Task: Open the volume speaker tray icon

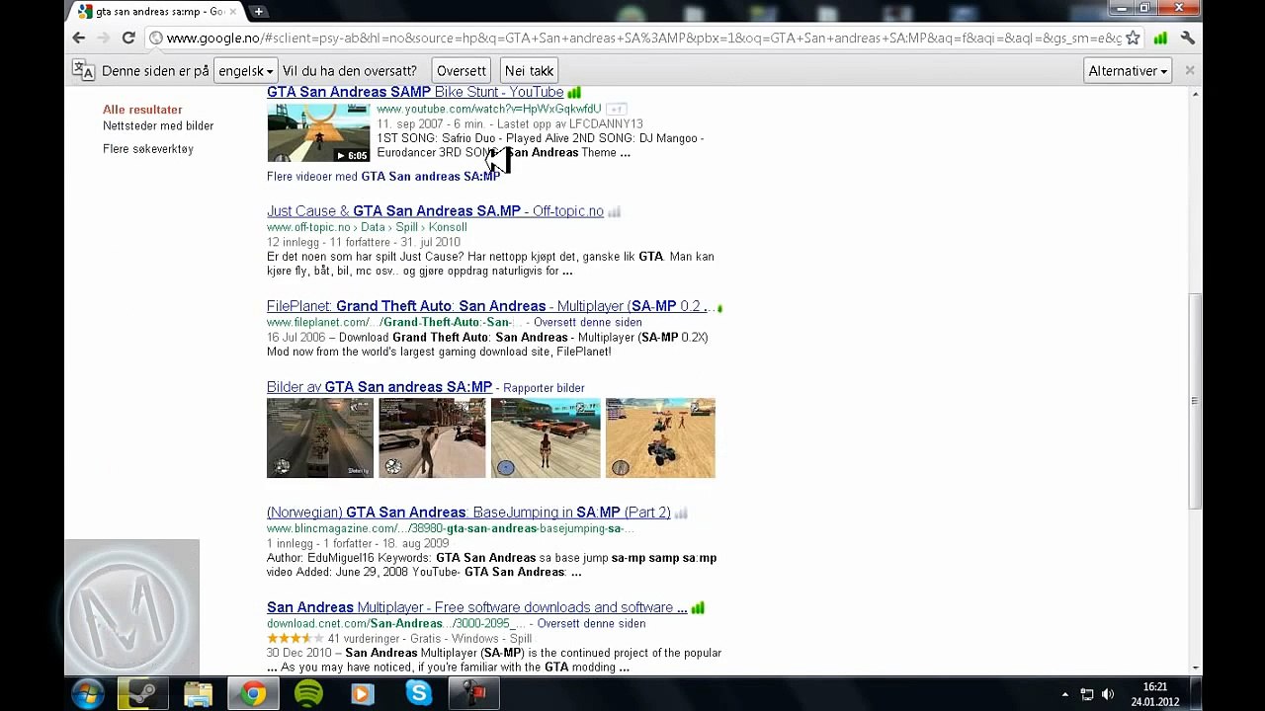Action: [1108, 694]
